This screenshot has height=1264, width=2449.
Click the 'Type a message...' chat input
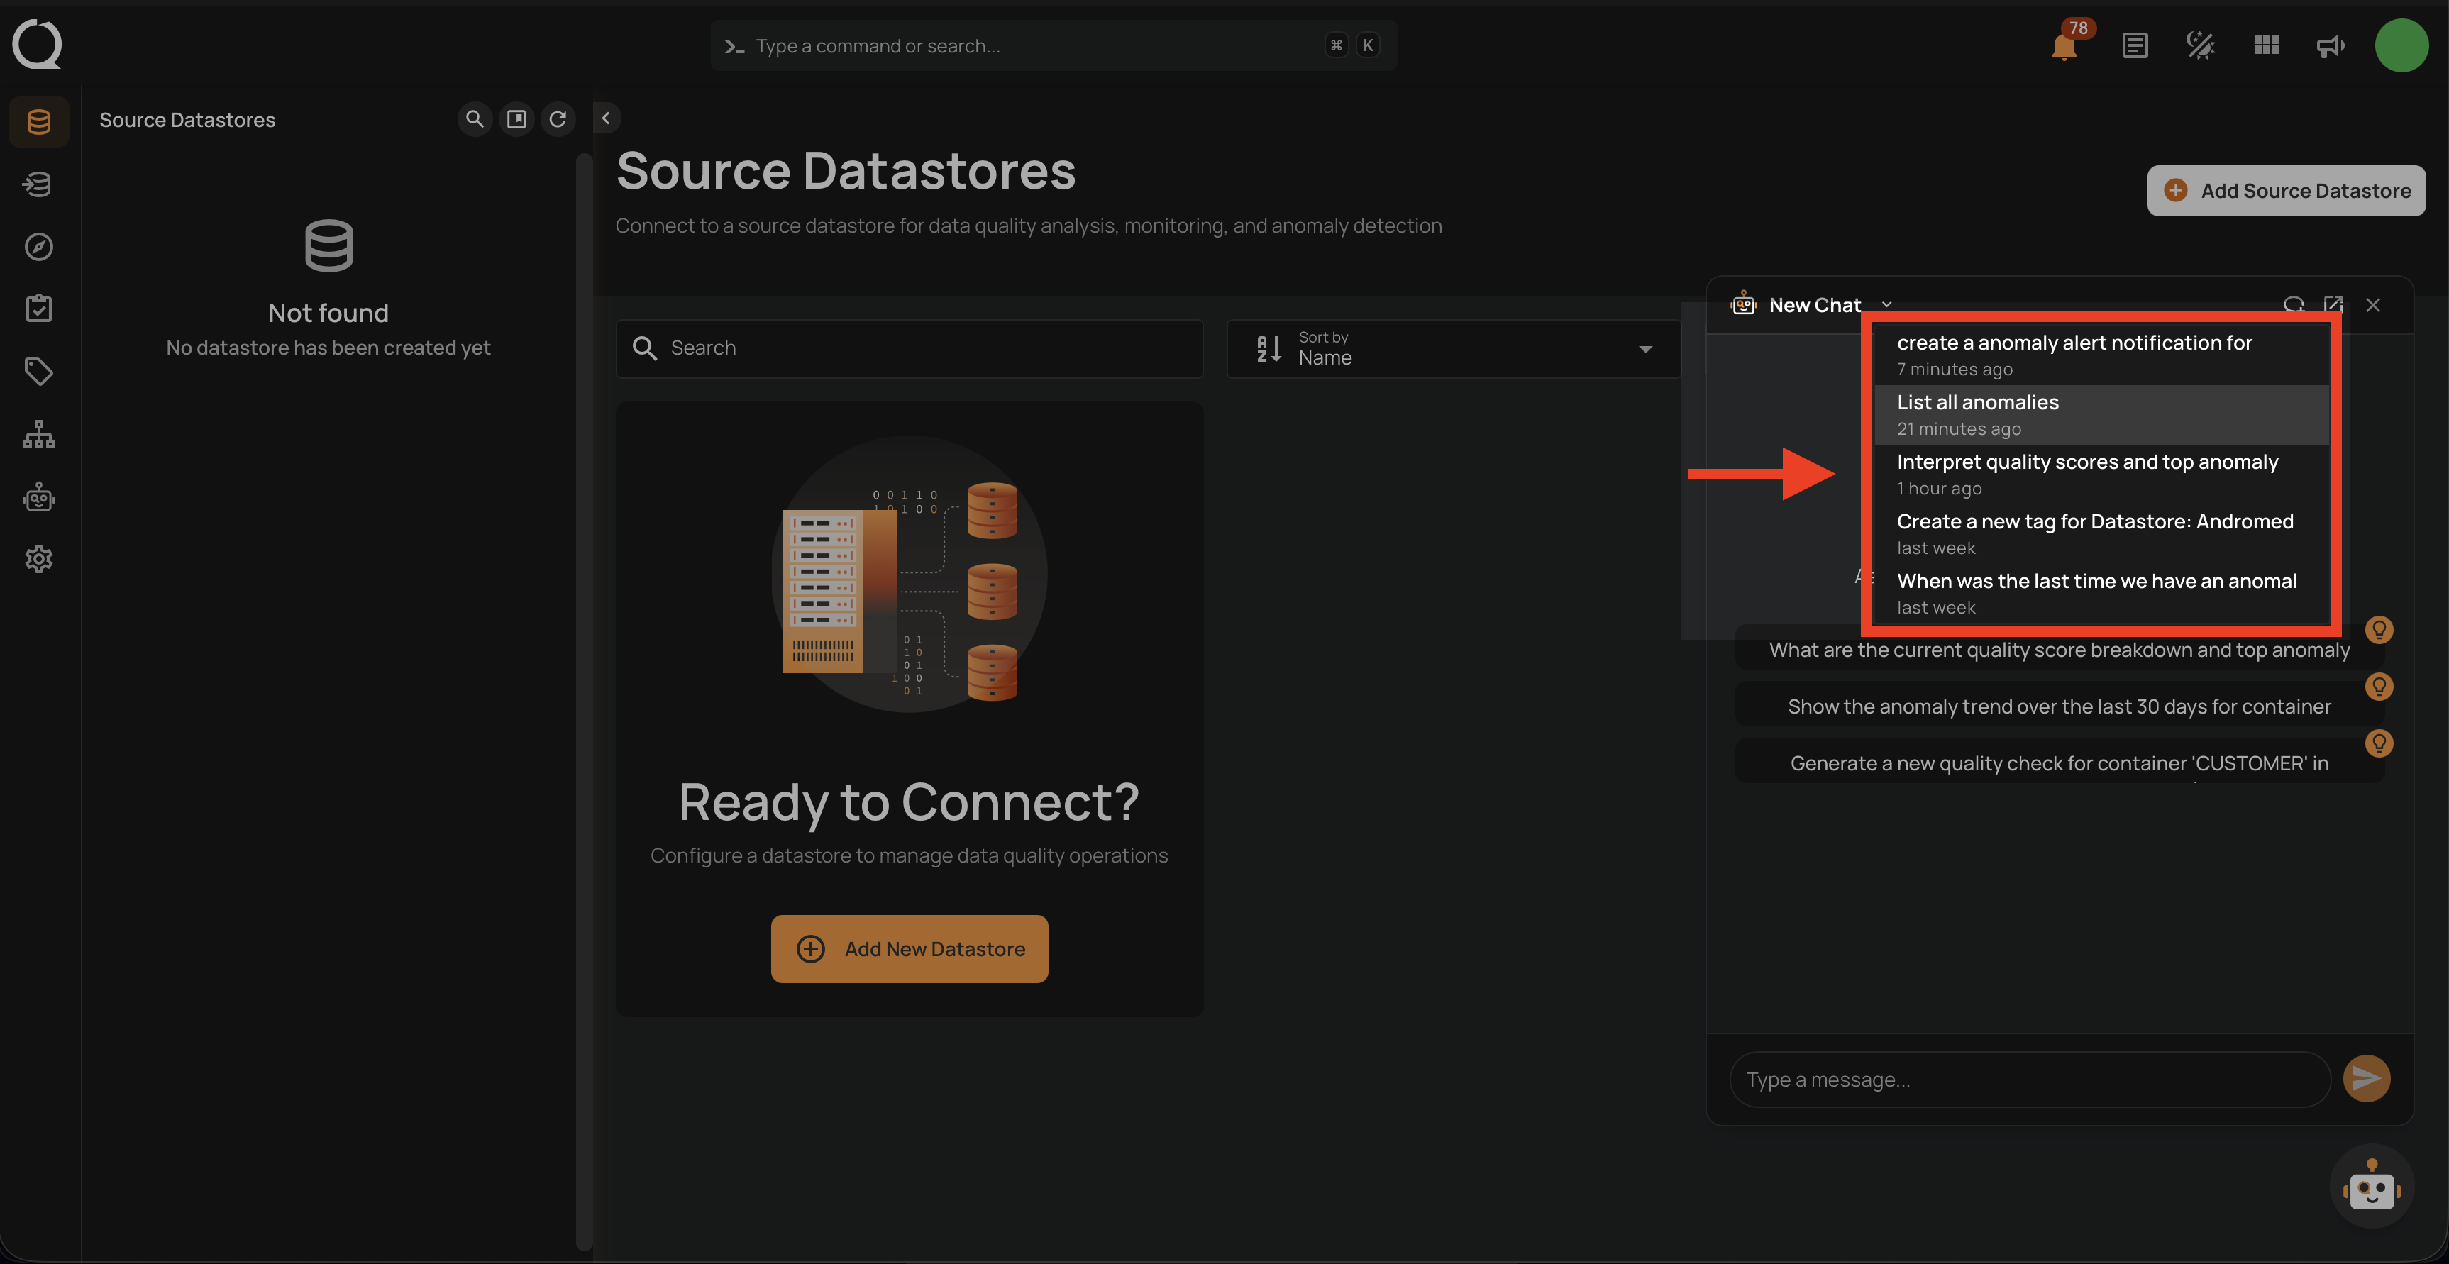pyautogui.click(x=2029, y=1080)
